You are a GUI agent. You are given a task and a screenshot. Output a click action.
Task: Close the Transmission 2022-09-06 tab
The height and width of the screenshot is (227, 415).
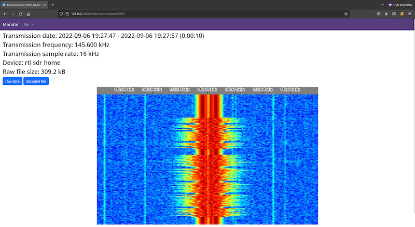pyautogui.click(x=45, y=5)
